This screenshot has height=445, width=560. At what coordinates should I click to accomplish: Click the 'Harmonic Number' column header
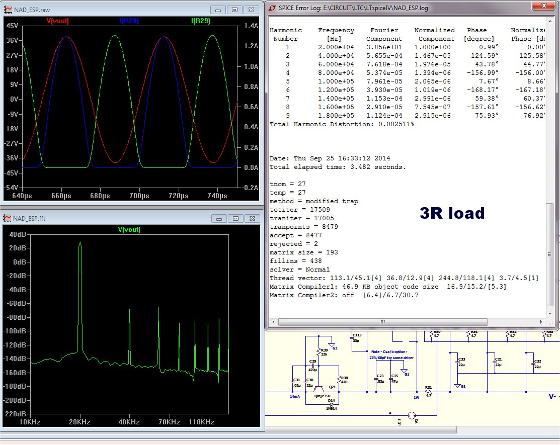point(286,34)
